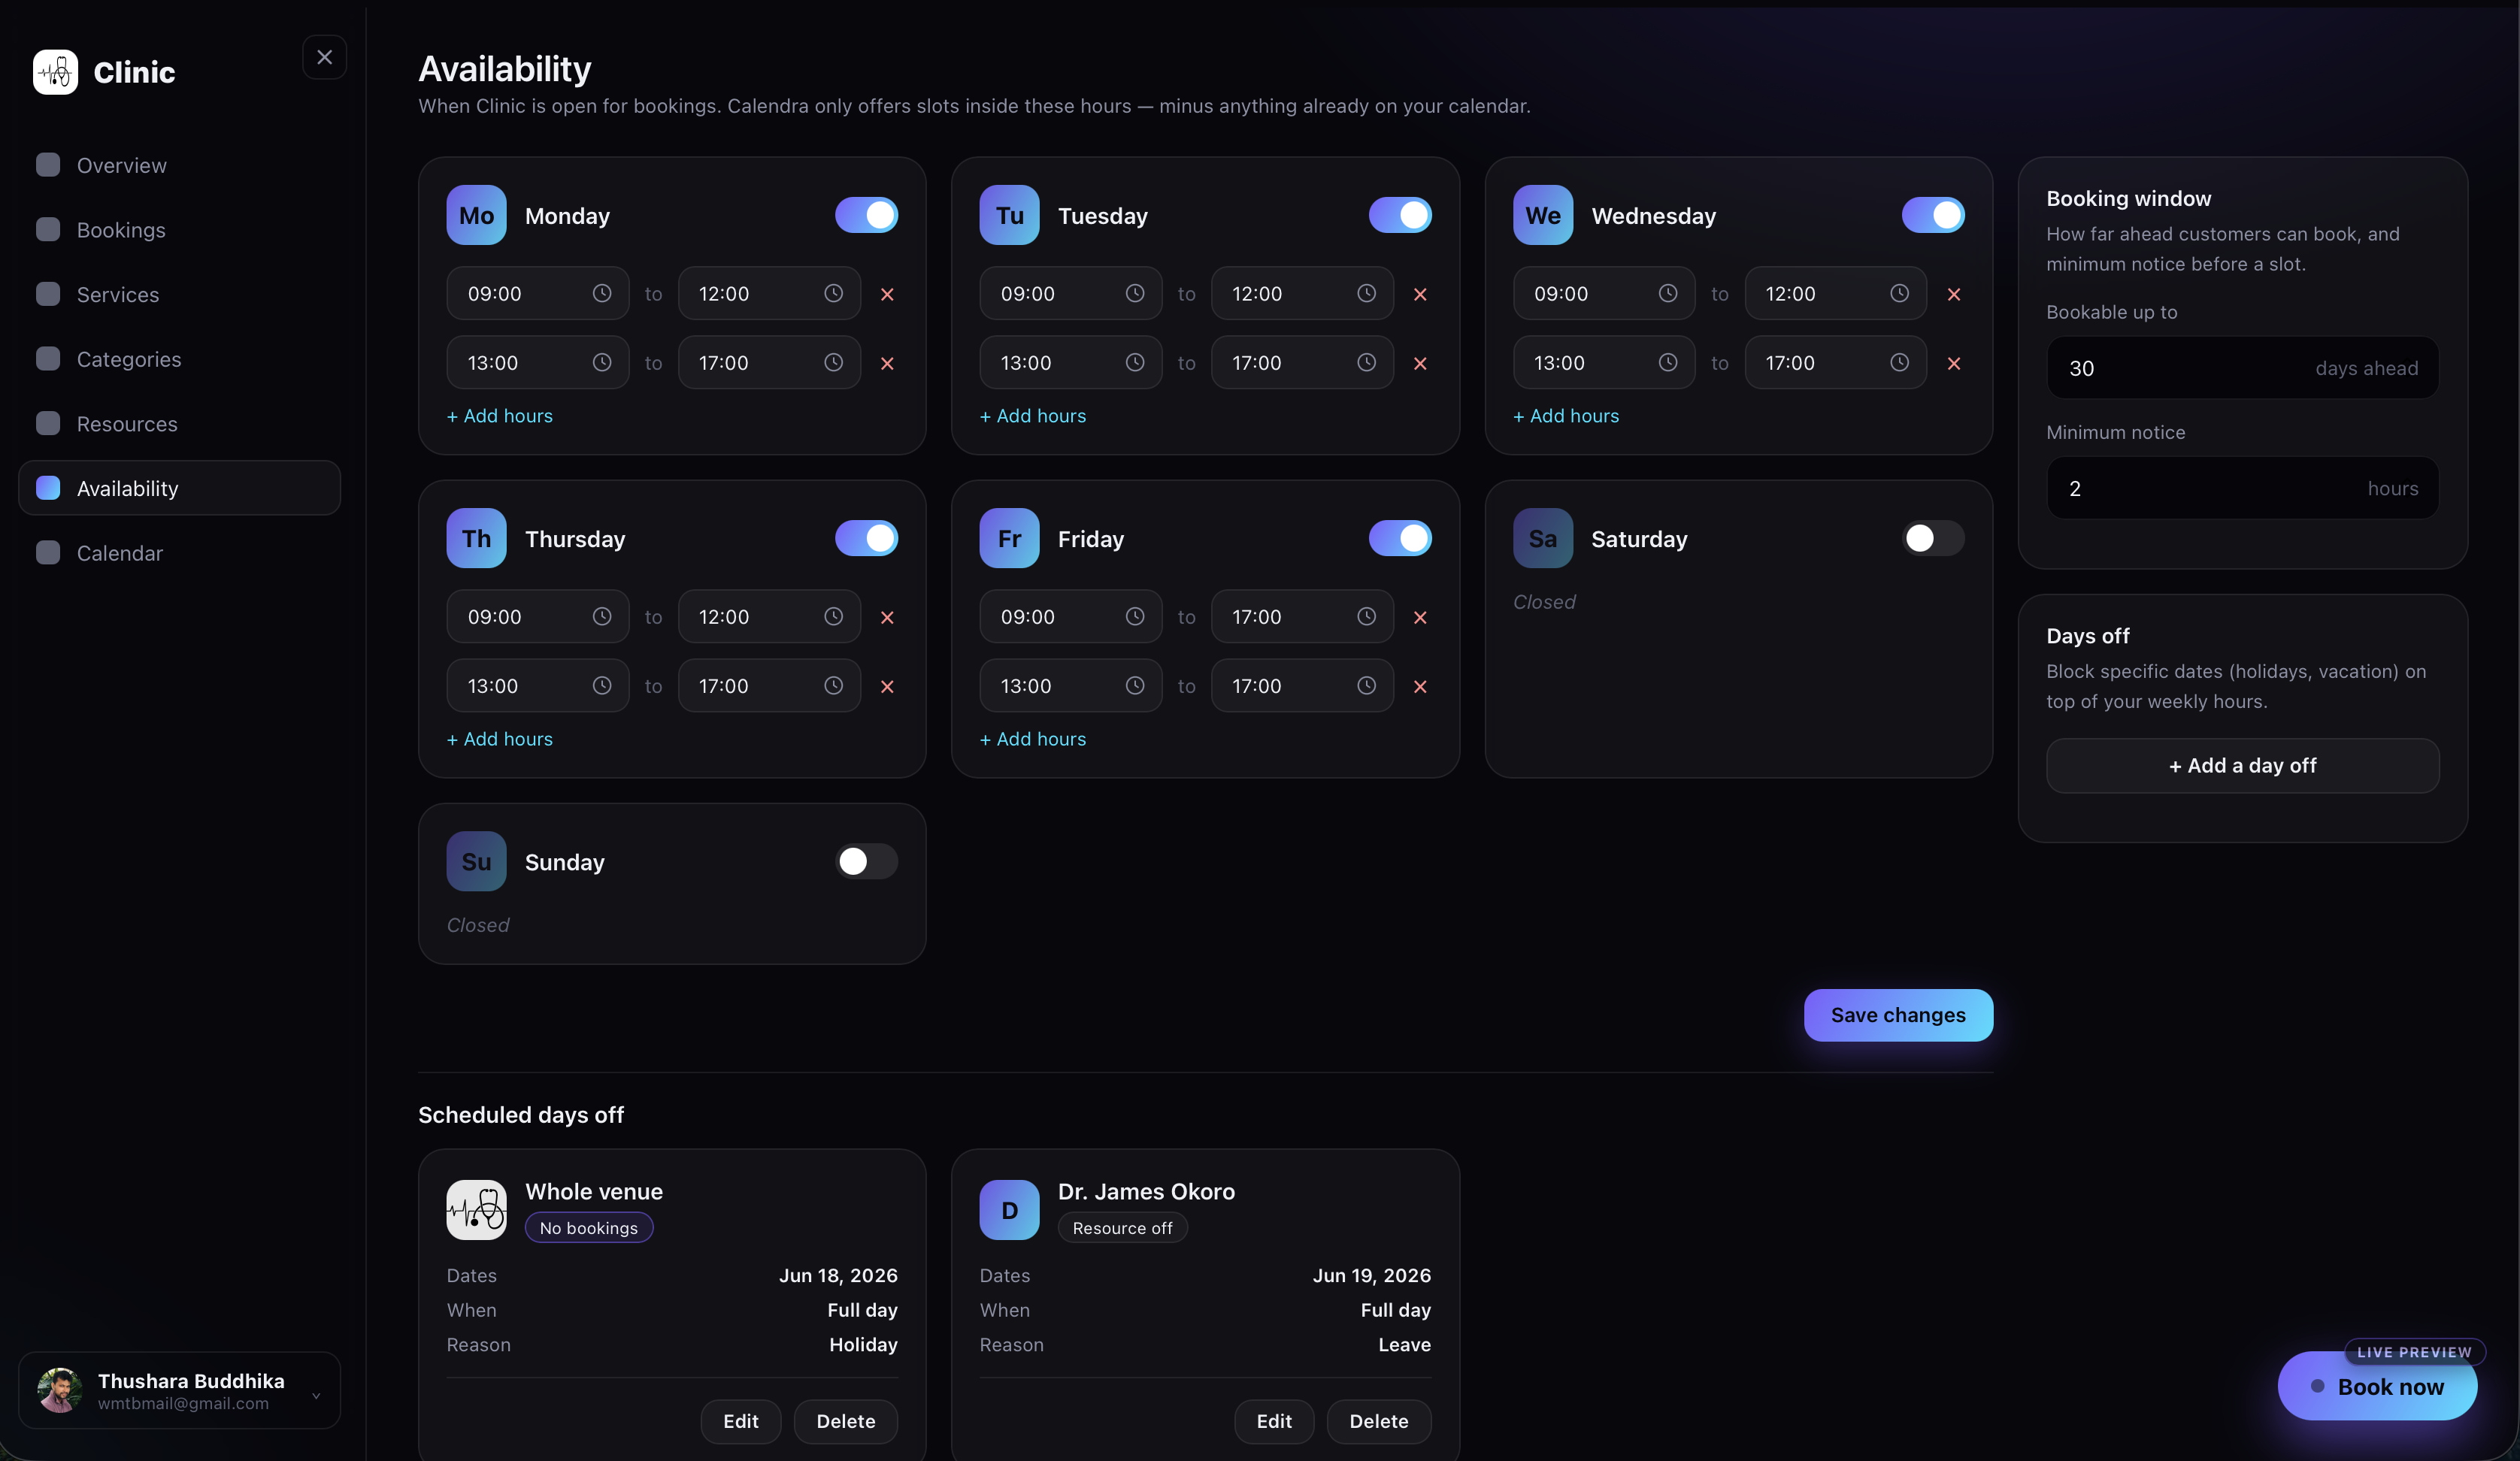Click the No bookings badge

click(588, 1228)
